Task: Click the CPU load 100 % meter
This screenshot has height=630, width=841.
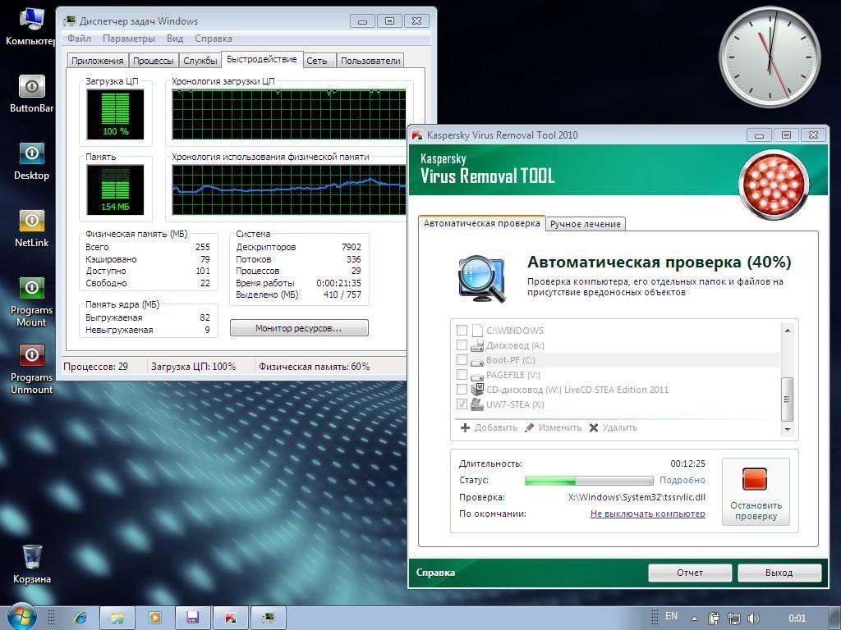Action: [x=115, y=114]
